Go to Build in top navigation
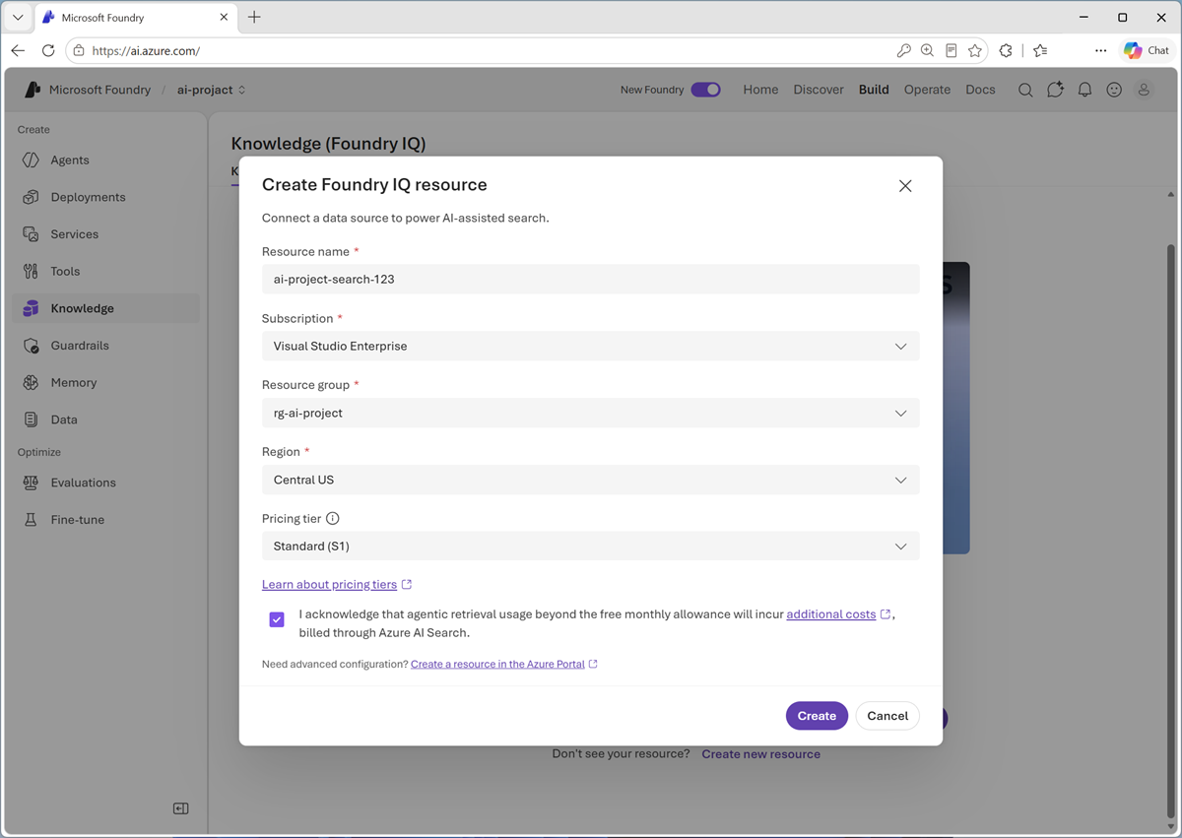1182x838 pixels. click(874, 90)
